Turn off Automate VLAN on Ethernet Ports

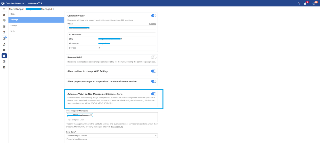pyautogui.click(x=154, y=94)
